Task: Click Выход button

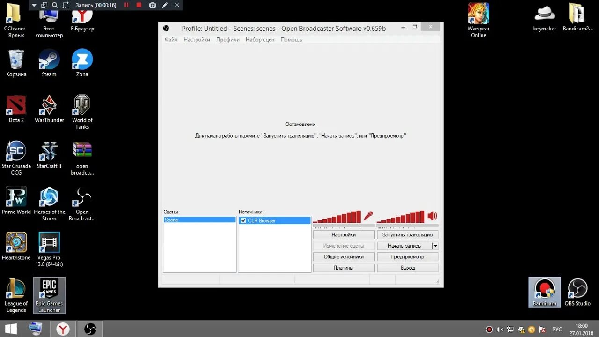Action: pyautogui.click(x=408, y=268)
